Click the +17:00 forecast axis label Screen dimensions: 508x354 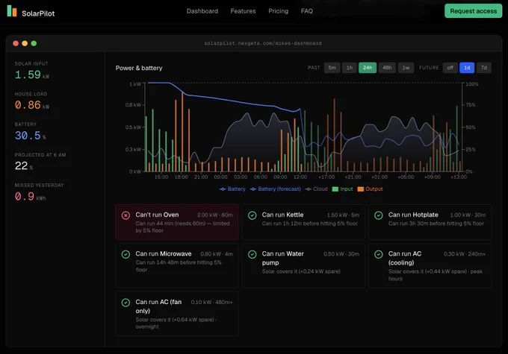(326, 177)
